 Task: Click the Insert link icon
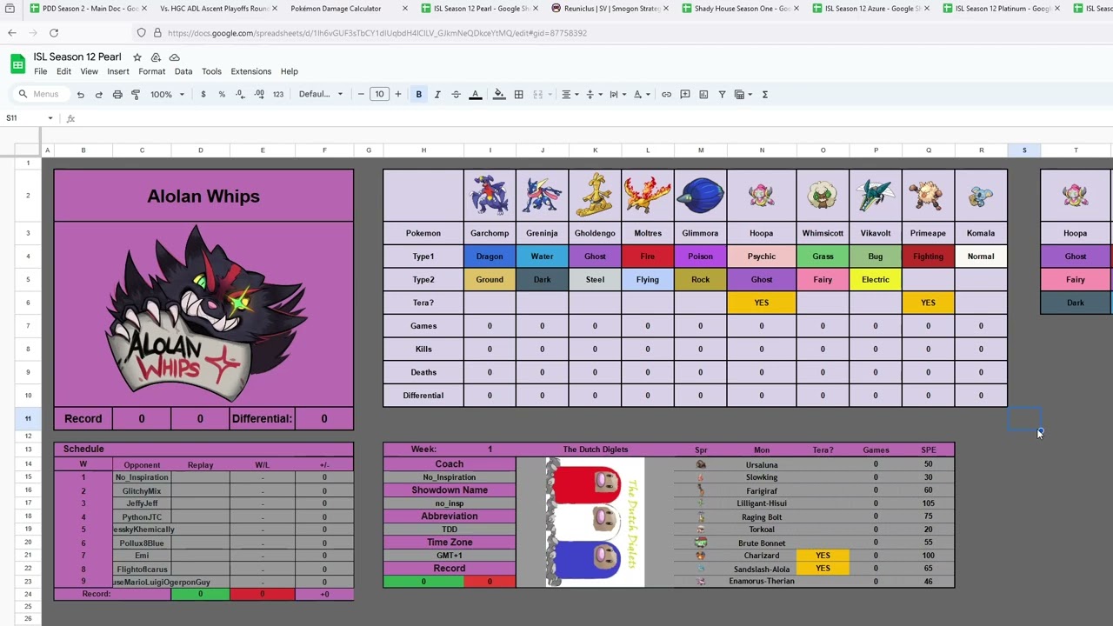coord(666,94)
